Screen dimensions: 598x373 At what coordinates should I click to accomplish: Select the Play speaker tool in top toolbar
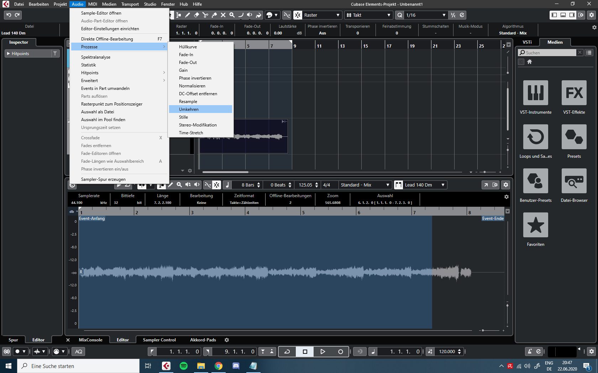pyautogui.click(x=250, y=15)
